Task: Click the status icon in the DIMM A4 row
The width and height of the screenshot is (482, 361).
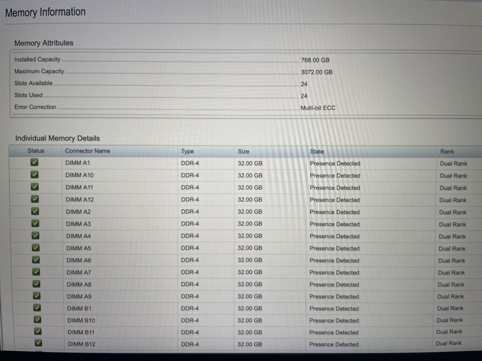Action: (35, 235)
